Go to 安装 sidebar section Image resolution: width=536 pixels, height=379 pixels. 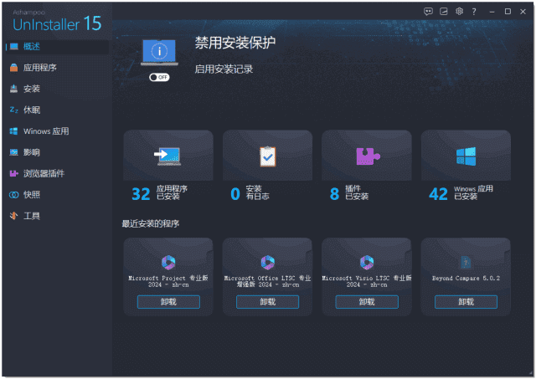[32, 89]
